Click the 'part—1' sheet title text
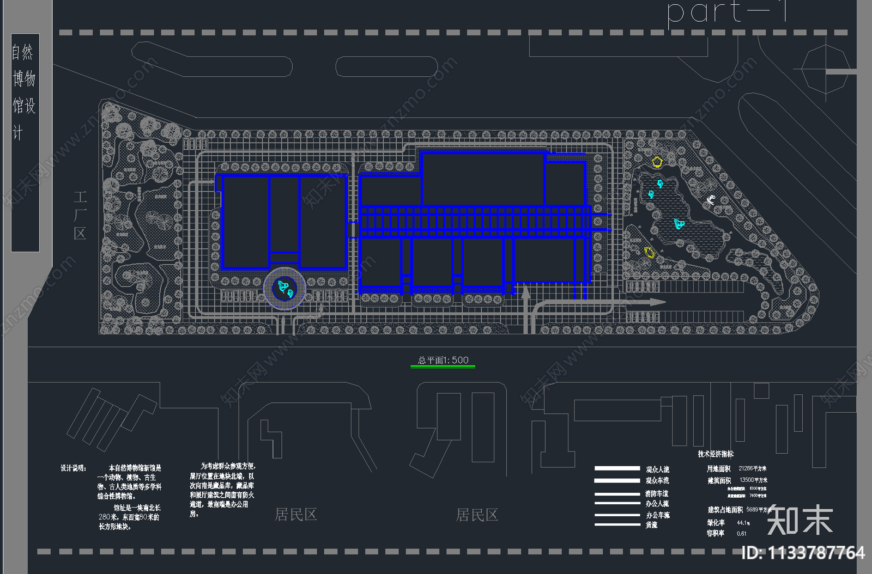The height and width of the screenshot is (574, 872). coord(727,12)
